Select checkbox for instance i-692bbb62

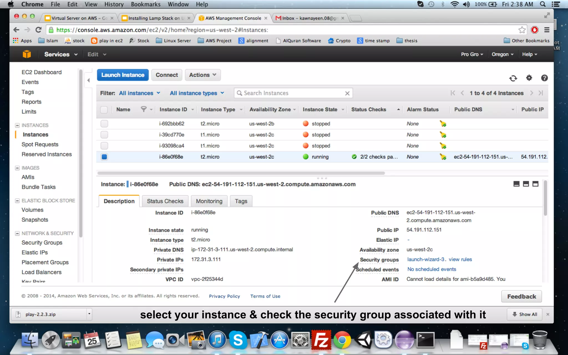[x=104, y=124]
